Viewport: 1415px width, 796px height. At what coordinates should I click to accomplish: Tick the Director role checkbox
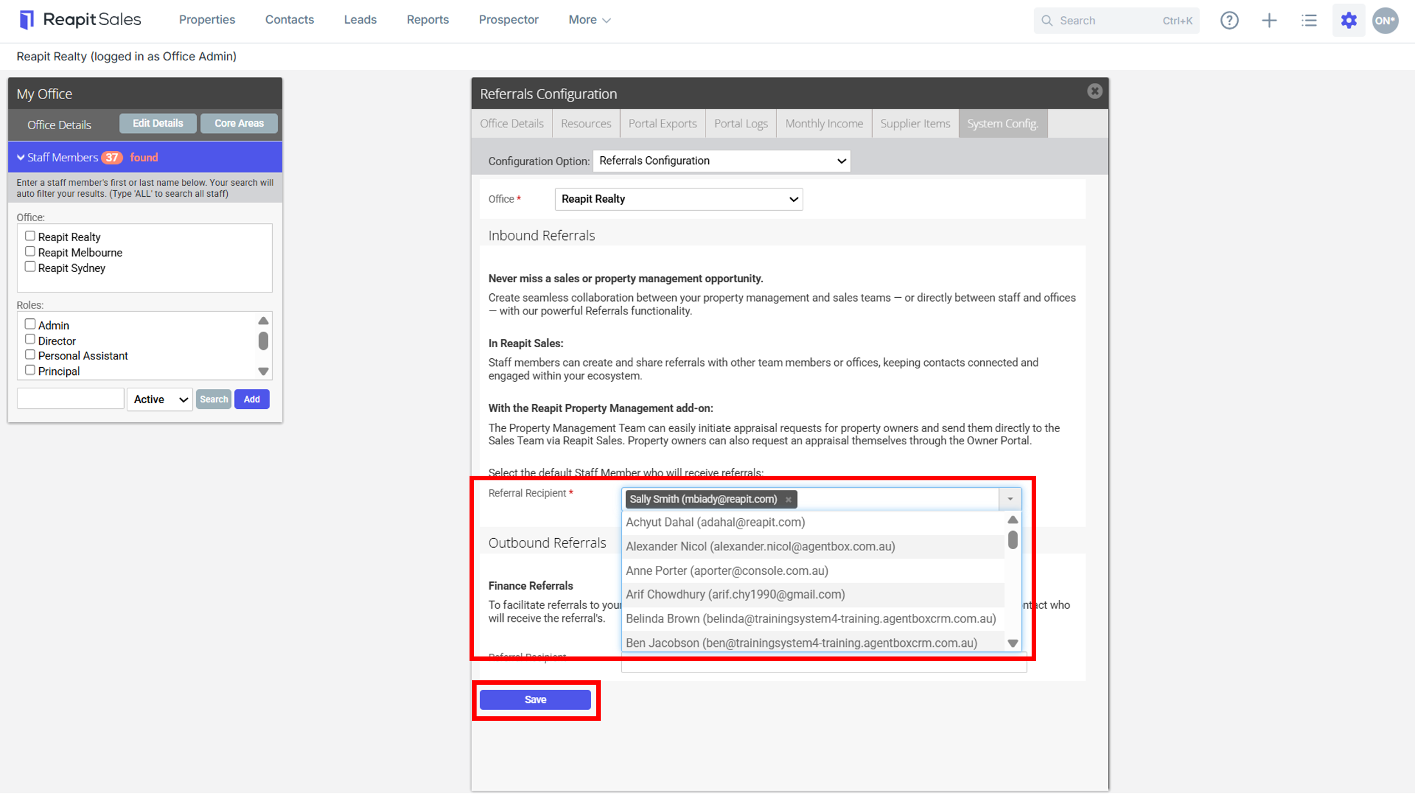(30, 339)
